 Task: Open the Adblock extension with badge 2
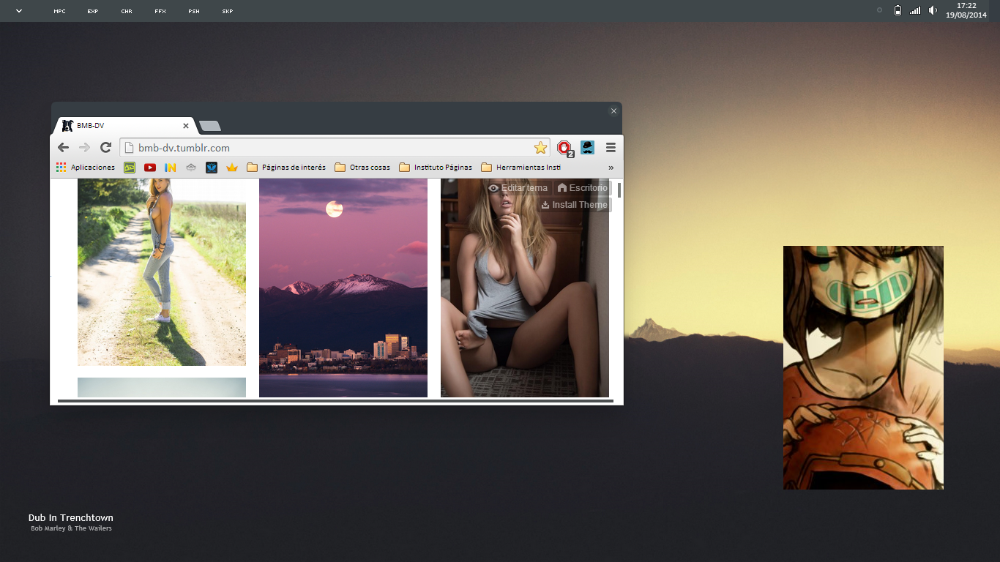click(x=564, y=148)
